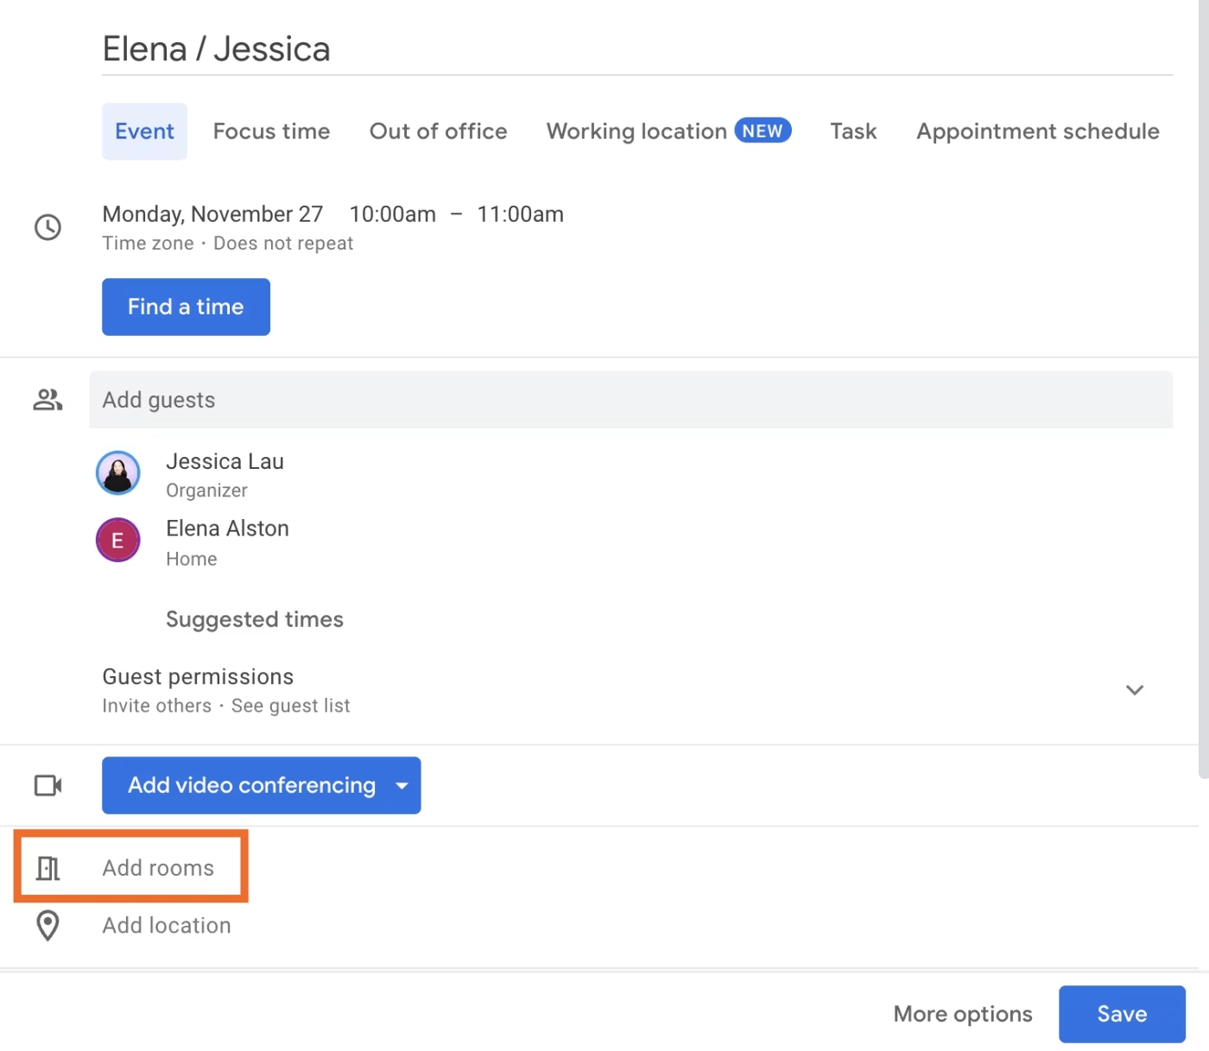Select the Out of office tab
Viewport: 1209px width, 1051px height.
(438, 131)
